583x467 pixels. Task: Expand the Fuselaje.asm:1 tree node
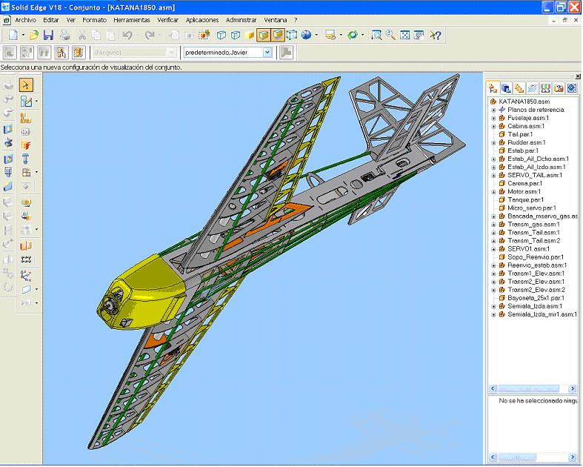pos(493,118)
